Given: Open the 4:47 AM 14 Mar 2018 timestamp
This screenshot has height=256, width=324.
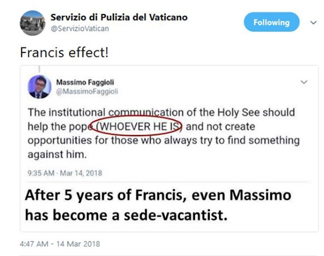Looking at the screenshot, I should 60,244.
